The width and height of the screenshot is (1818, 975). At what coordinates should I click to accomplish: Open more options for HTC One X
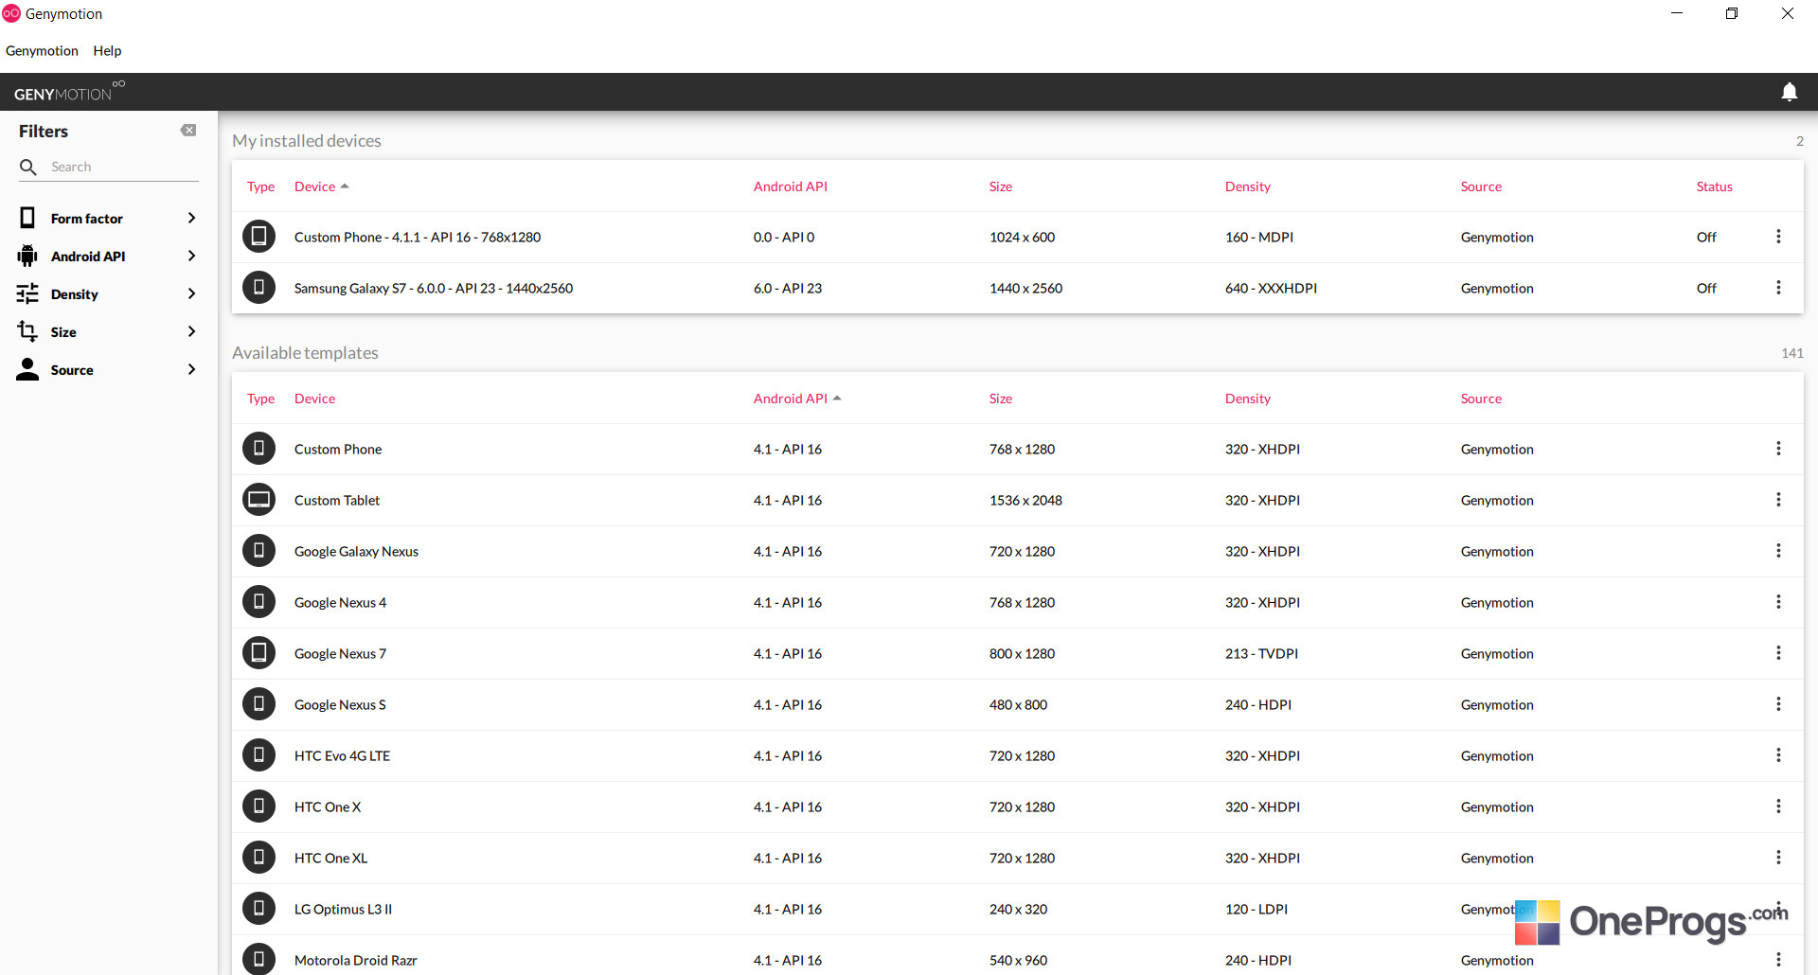click(x=1778, y=807)
